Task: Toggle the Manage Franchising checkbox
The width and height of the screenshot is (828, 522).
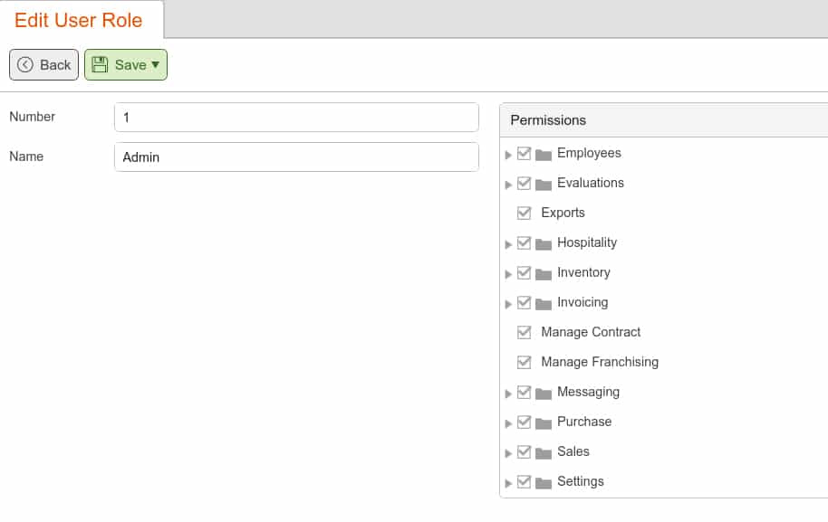Action: click(x=524, y=362)
